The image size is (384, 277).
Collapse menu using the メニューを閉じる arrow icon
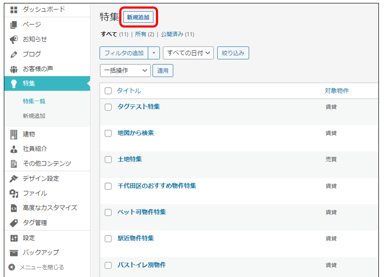pos(12,267)
